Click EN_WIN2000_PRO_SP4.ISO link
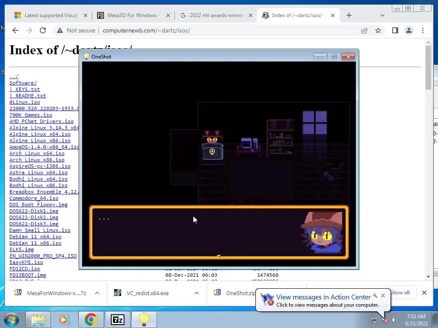 [x=43, y=256]
